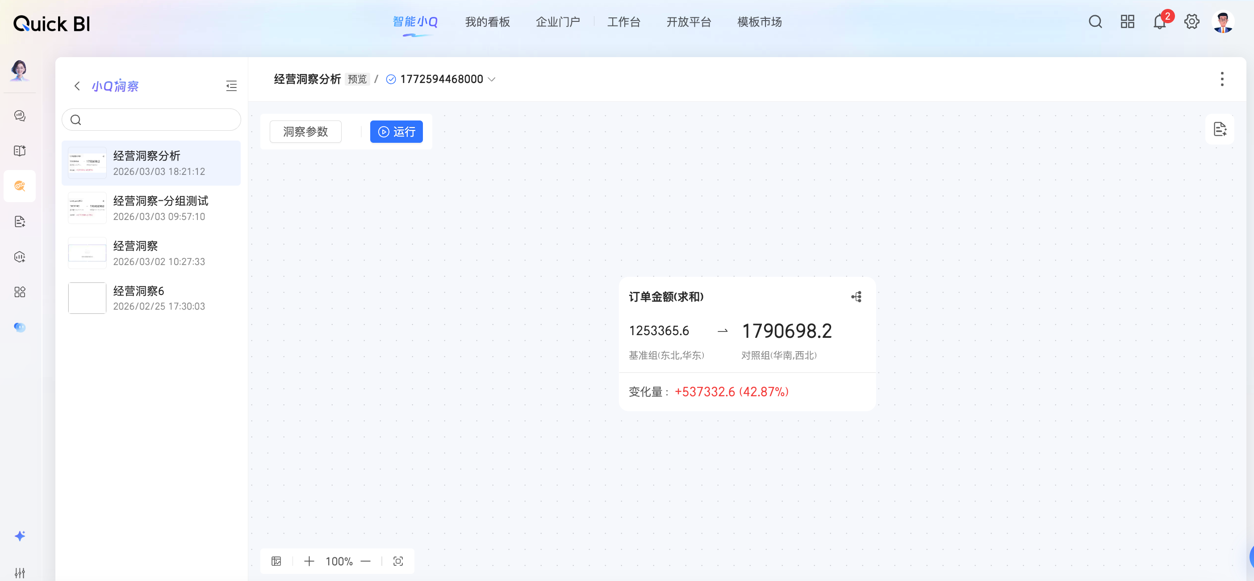This screenshot has width=1254, height=581.
Task: Click the fit-to-screen icon in zoom bar
Action: (x=398, y=561)
